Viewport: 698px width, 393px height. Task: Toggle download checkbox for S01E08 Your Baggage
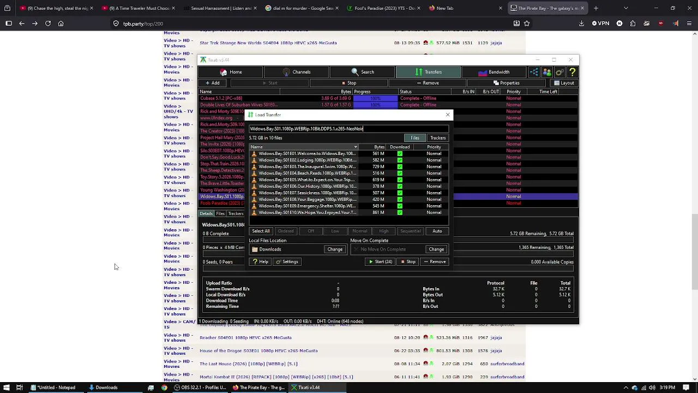coord(400,199)
